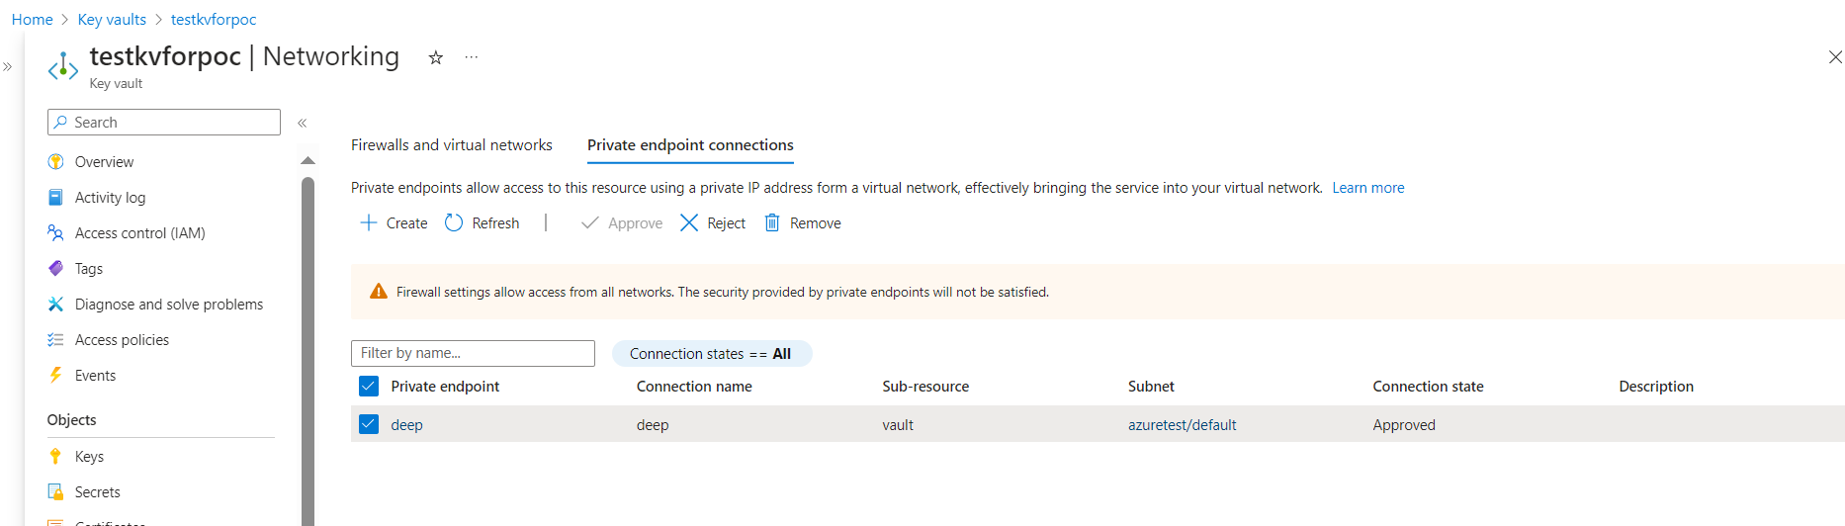Click the Create plus icon

(x=369, y=223)
